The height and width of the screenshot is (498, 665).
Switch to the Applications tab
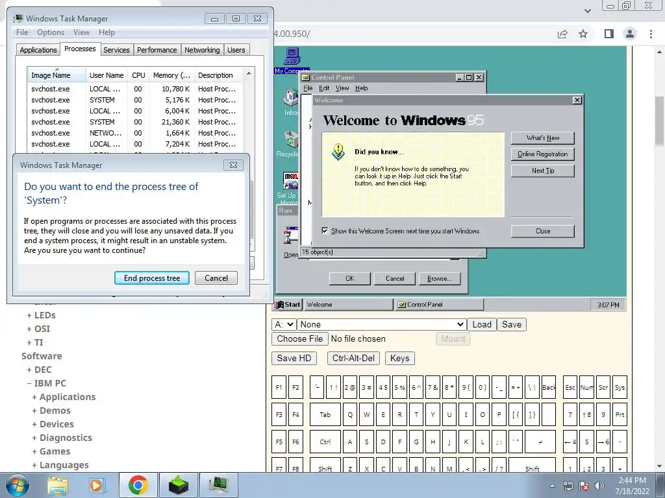[38, 50]
